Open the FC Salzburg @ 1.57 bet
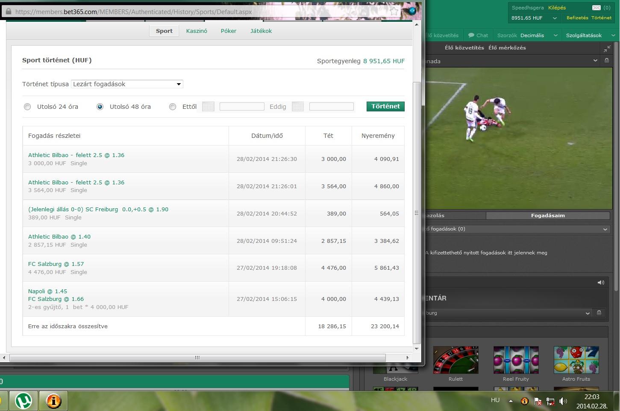Viewport: 620px width, 411px height. [x=56, y=264]
